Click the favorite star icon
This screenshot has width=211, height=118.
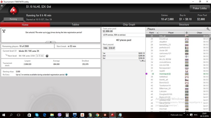[2, 6]
